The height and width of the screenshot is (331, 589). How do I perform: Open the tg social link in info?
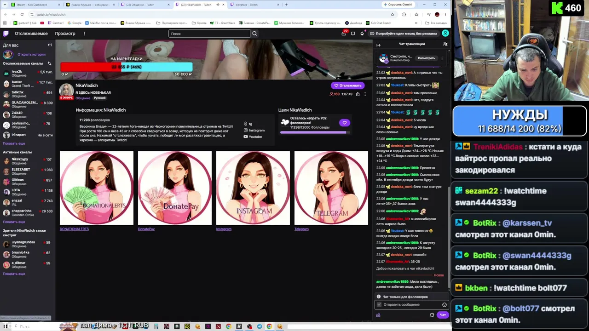pos(248,124)
